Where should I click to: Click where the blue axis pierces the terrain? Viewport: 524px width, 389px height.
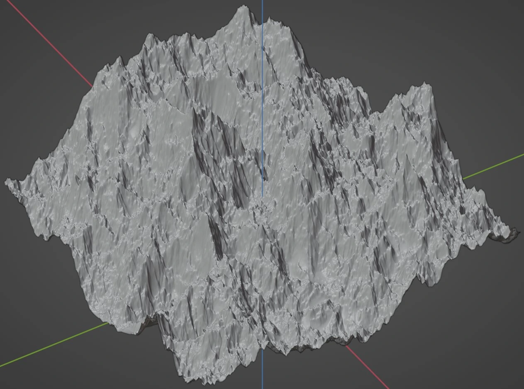(x=262, y=197)
